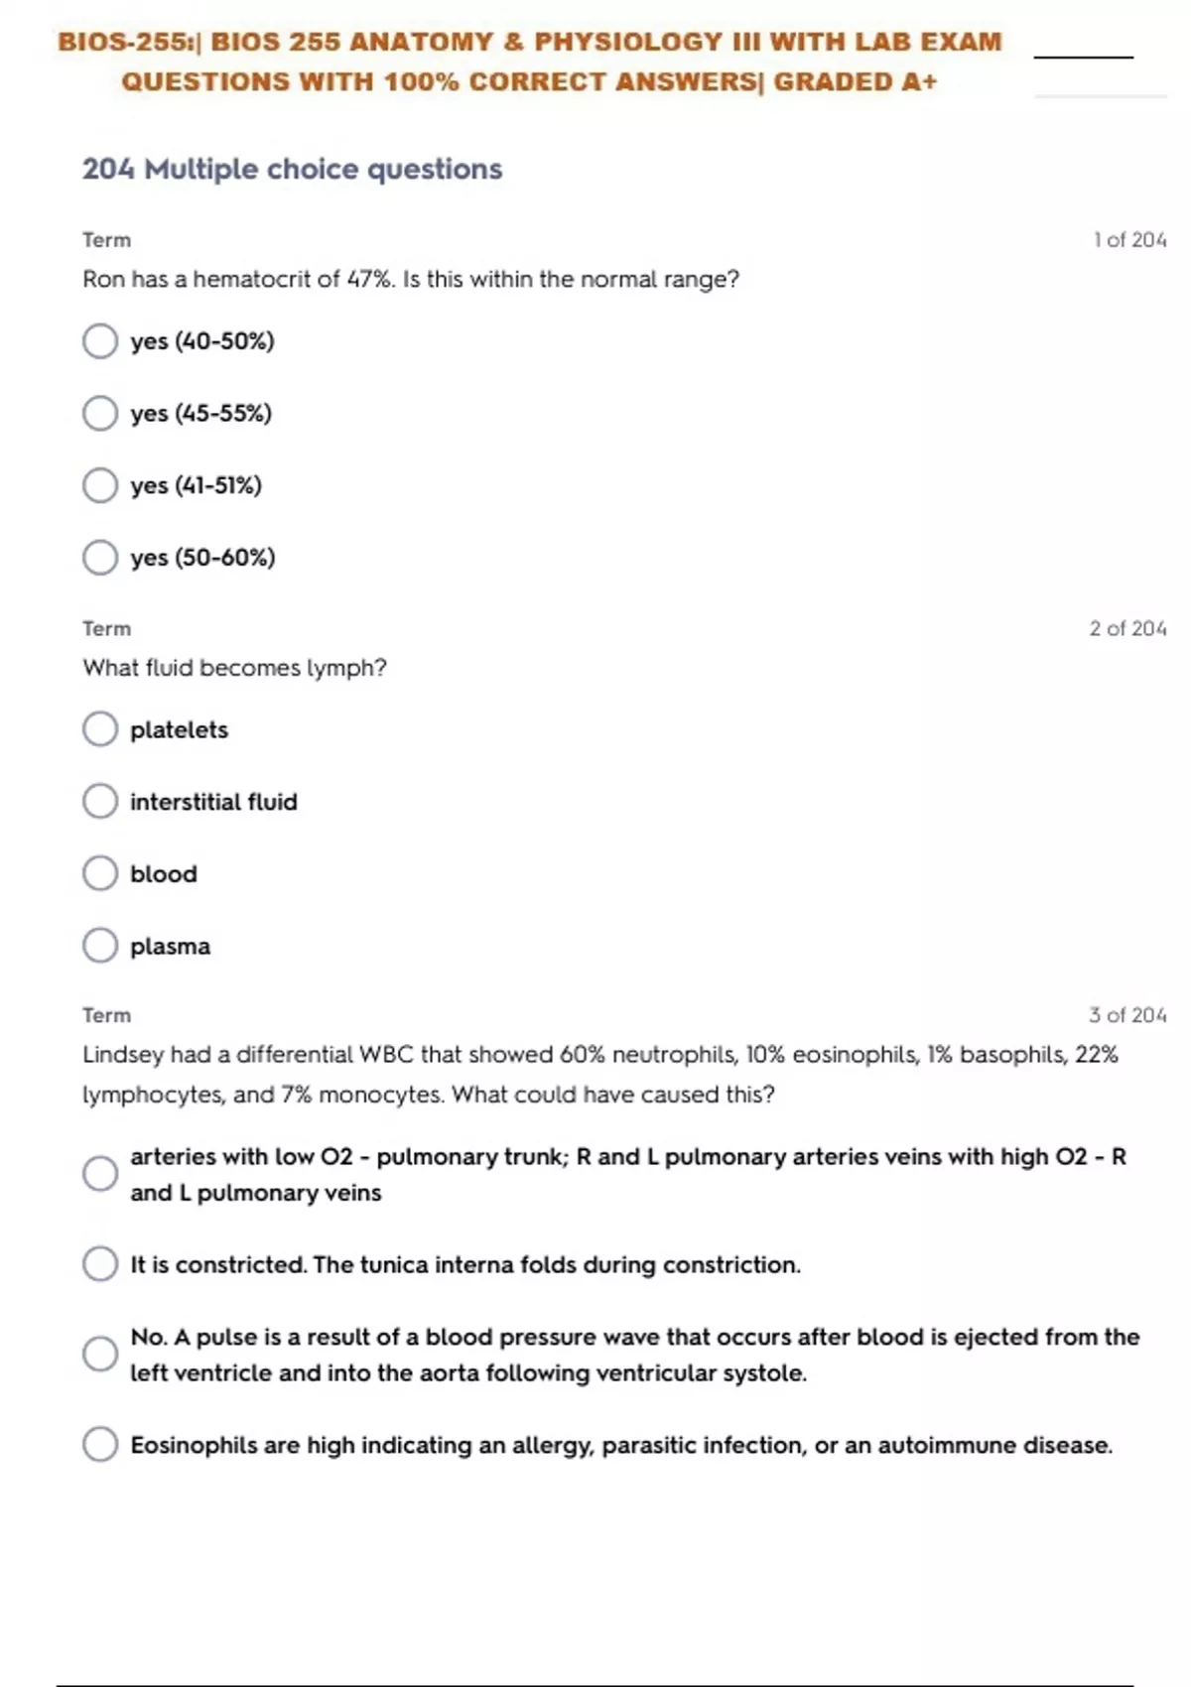Select the "plasma" radio button
This screenshot has width=1191, height=1687.
(100, 946)
